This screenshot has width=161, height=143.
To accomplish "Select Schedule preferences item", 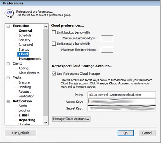I will tap(25, 35).
